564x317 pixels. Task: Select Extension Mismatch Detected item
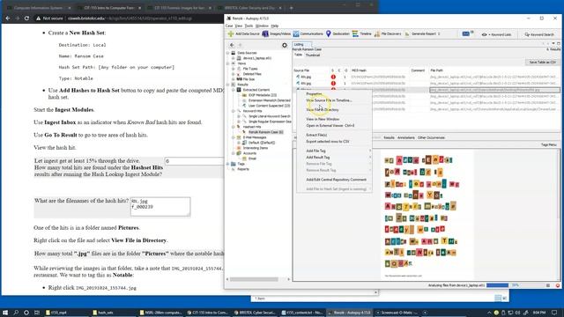click(x=269, y=100)
